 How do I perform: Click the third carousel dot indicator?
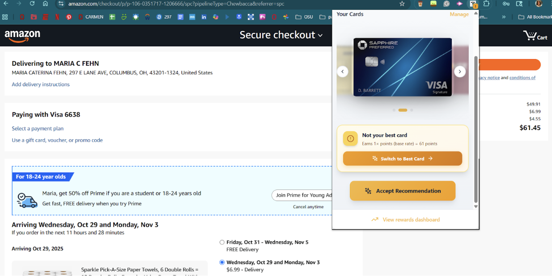[x=412, y=110]
